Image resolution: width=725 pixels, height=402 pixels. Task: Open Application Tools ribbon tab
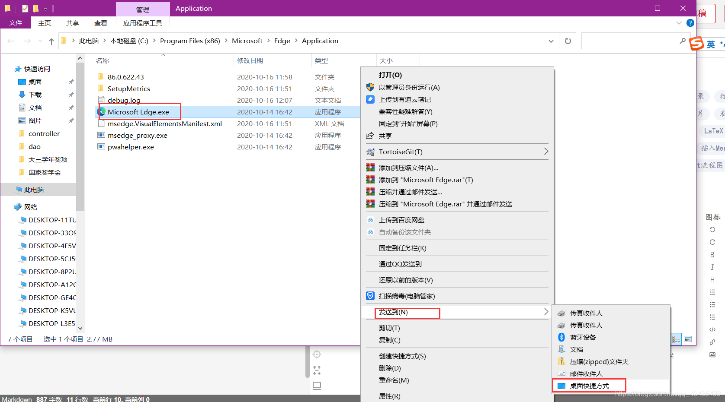coord(143,23)
